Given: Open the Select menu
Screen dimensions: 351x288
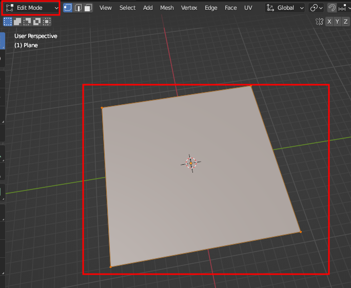Looking at the screenshot, I should [x=127, y=8].
